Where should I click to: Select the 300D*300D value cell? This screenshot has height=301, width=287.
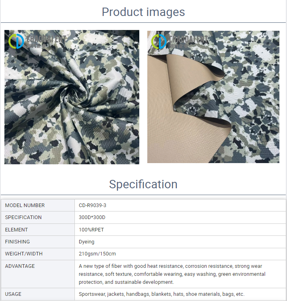point(180,217)
